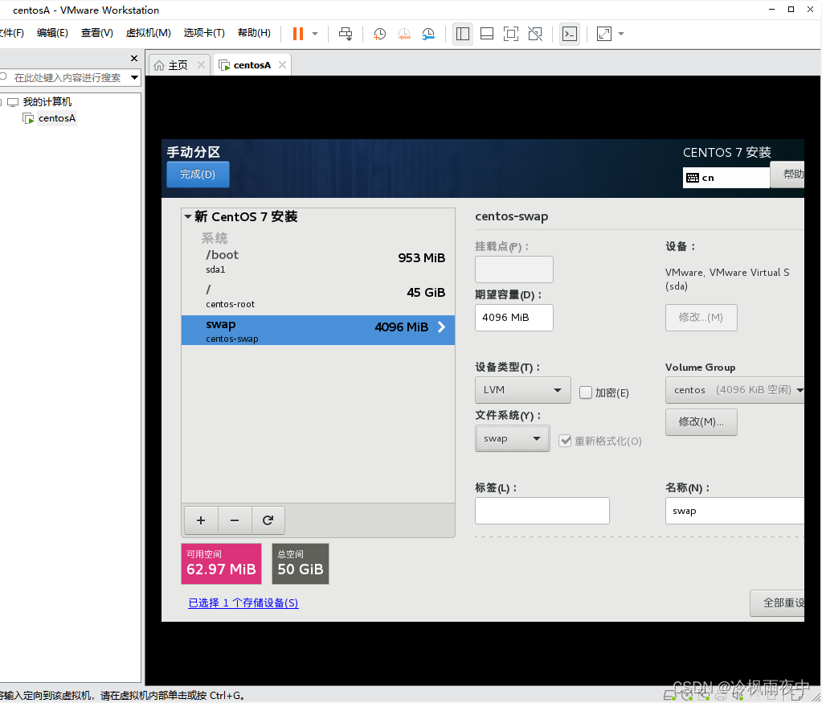The width and height of the screenshot is (822, 703).
Task: Toggle the thumbnail bar view
Action: click(487, 34)
